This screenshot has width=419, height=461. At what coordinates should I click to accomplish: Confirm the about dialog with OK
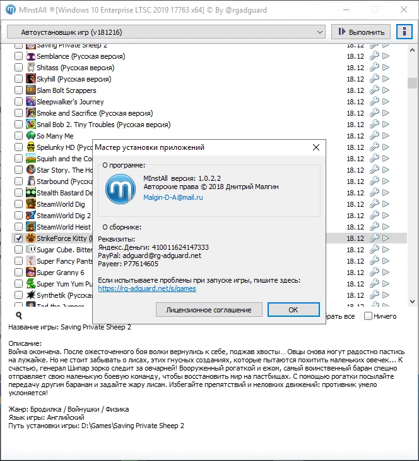pos(293,310)
